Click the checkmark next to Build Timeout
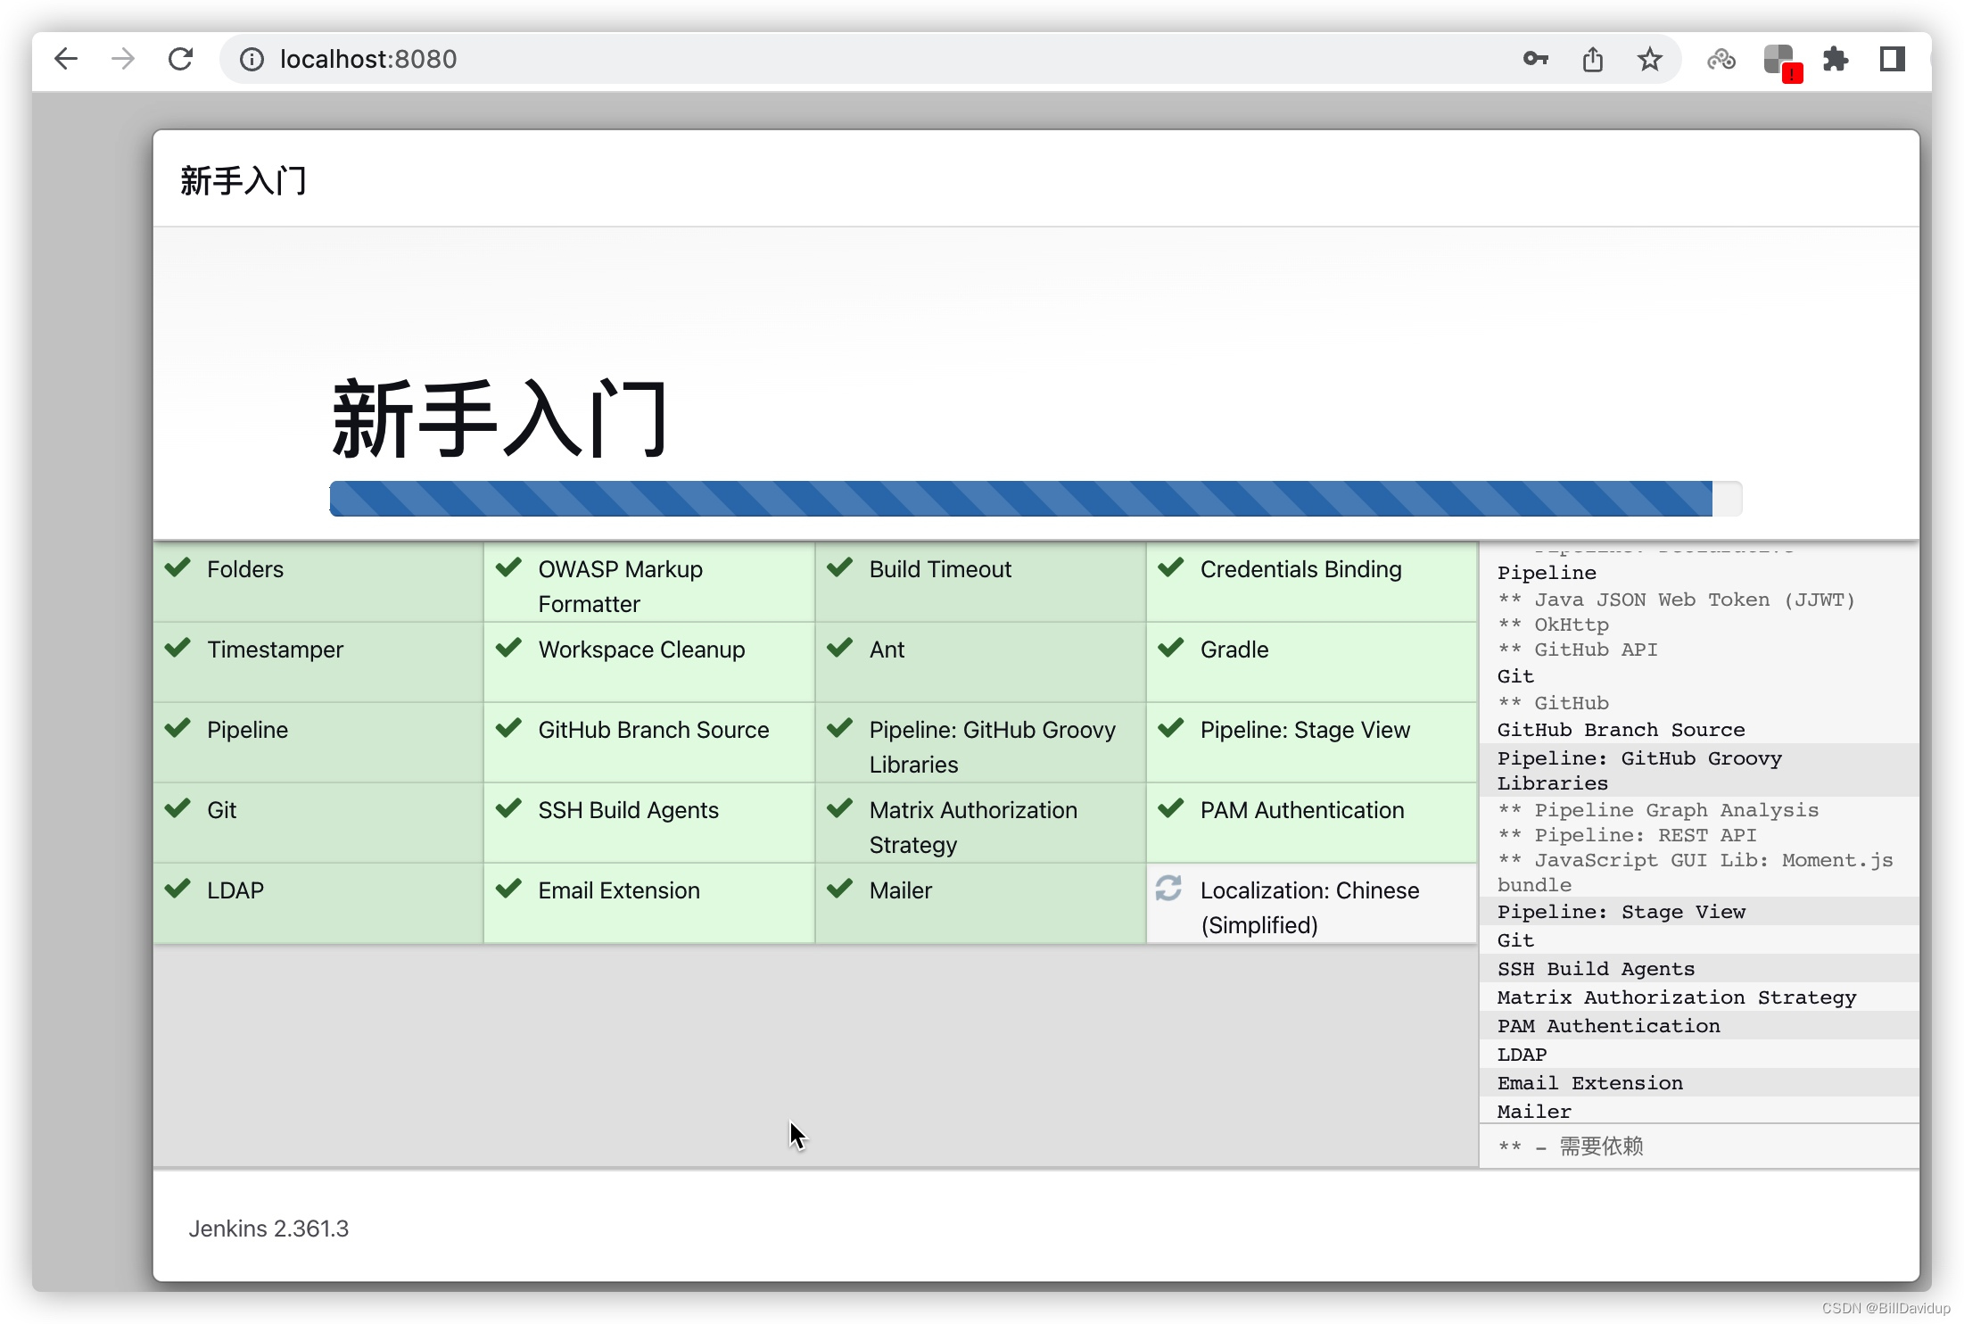 click(839, 567)
